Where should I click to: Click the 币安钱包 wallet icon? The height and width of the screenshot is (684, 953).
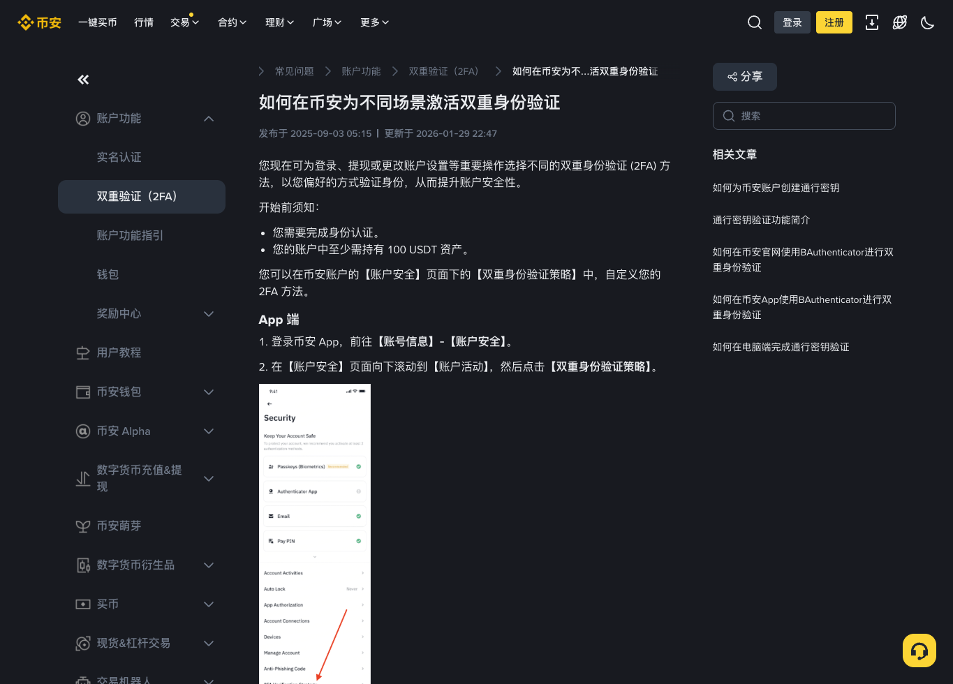(x=83, y=392)
